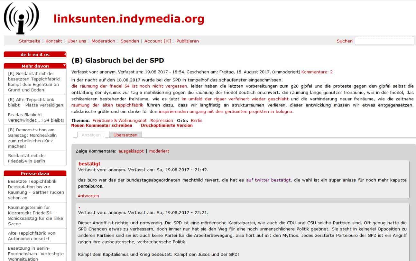The width and height of the screenshot is (416, 261).
Task: Open the Freiräume & Wohnungsnot topic
Action: pos(120,121)
